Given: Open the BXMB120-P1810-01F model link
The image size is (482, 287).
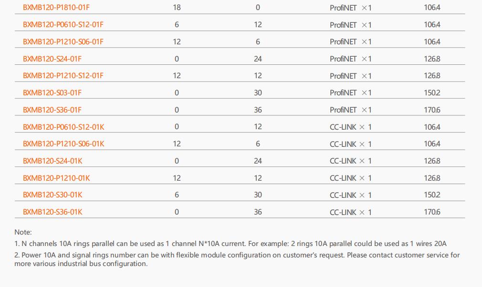Looking at the screenshot, I should click(56, 7).
